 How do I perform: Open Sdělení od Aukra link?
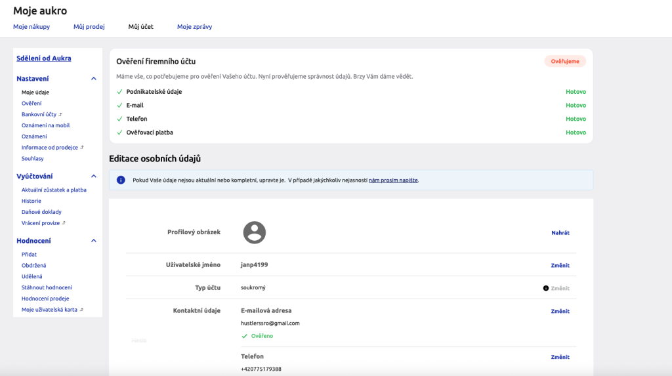44,58
